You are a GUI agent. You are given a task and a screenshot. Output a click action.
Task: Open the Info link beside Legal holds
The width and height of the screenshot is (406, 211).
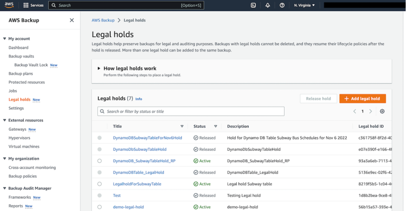(139, 99)
